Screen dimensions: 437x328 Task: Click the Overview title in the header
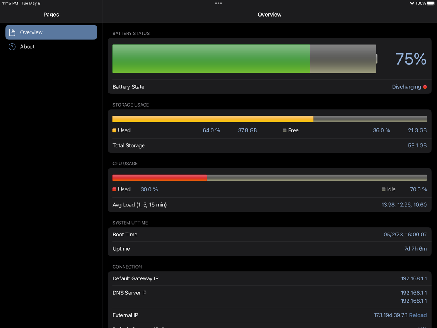pos(270,15)
